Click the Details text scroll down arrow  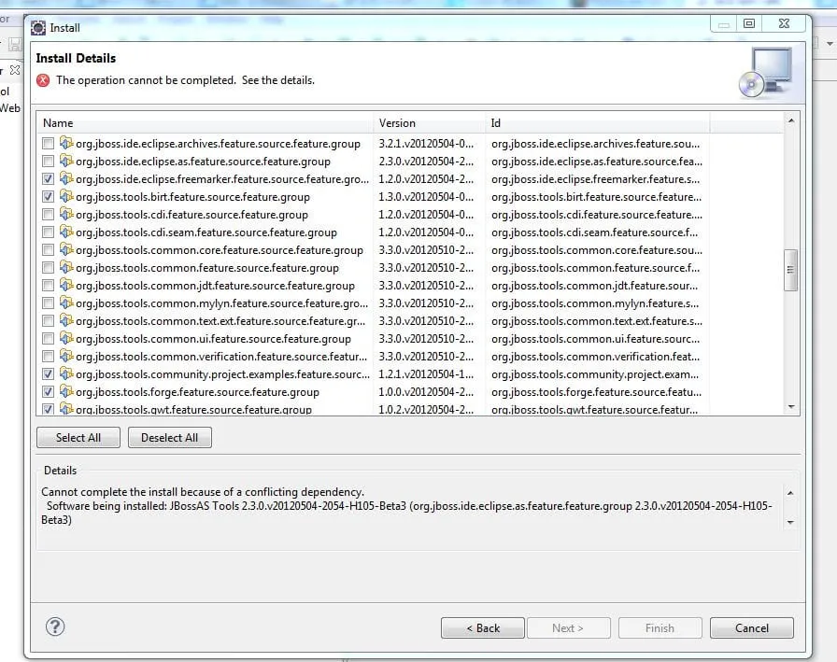point(790,522)
